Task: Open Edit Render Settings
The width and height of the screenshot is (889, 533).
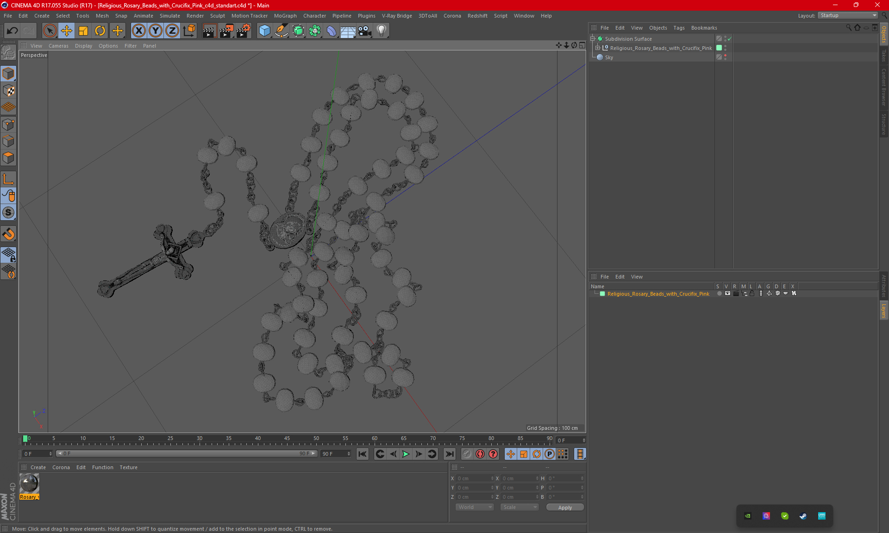Action: [244, 31]
